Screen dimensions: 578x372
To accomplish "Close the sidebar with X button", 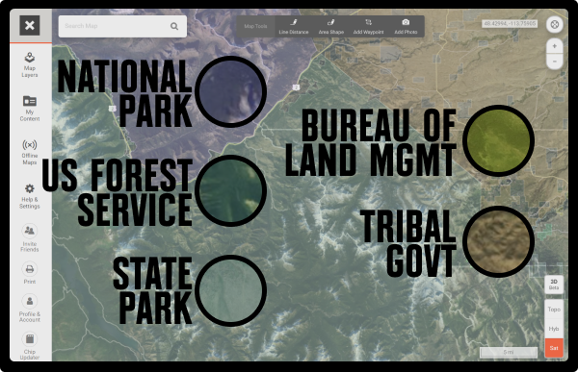I will [30, 25].
